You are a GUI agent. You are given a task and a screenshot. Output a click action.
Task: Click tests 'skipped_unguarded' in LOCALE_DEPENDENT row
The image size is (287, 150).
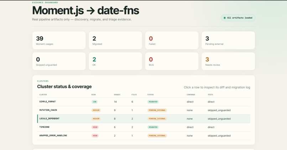pyautogui.click(x=219, y=119)
